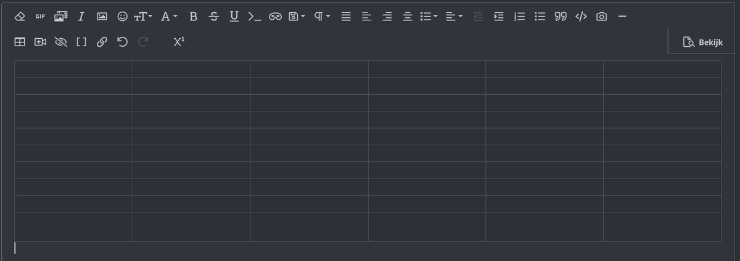The width and height of the screenshot is (740, 261).
Task: Toggle bold formatting
Action: [x=193, y=17]
